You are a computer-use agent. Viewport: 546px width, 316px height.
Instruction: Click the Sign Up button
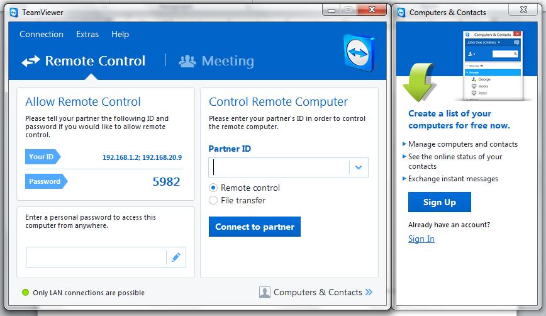(x=440, y=202)
